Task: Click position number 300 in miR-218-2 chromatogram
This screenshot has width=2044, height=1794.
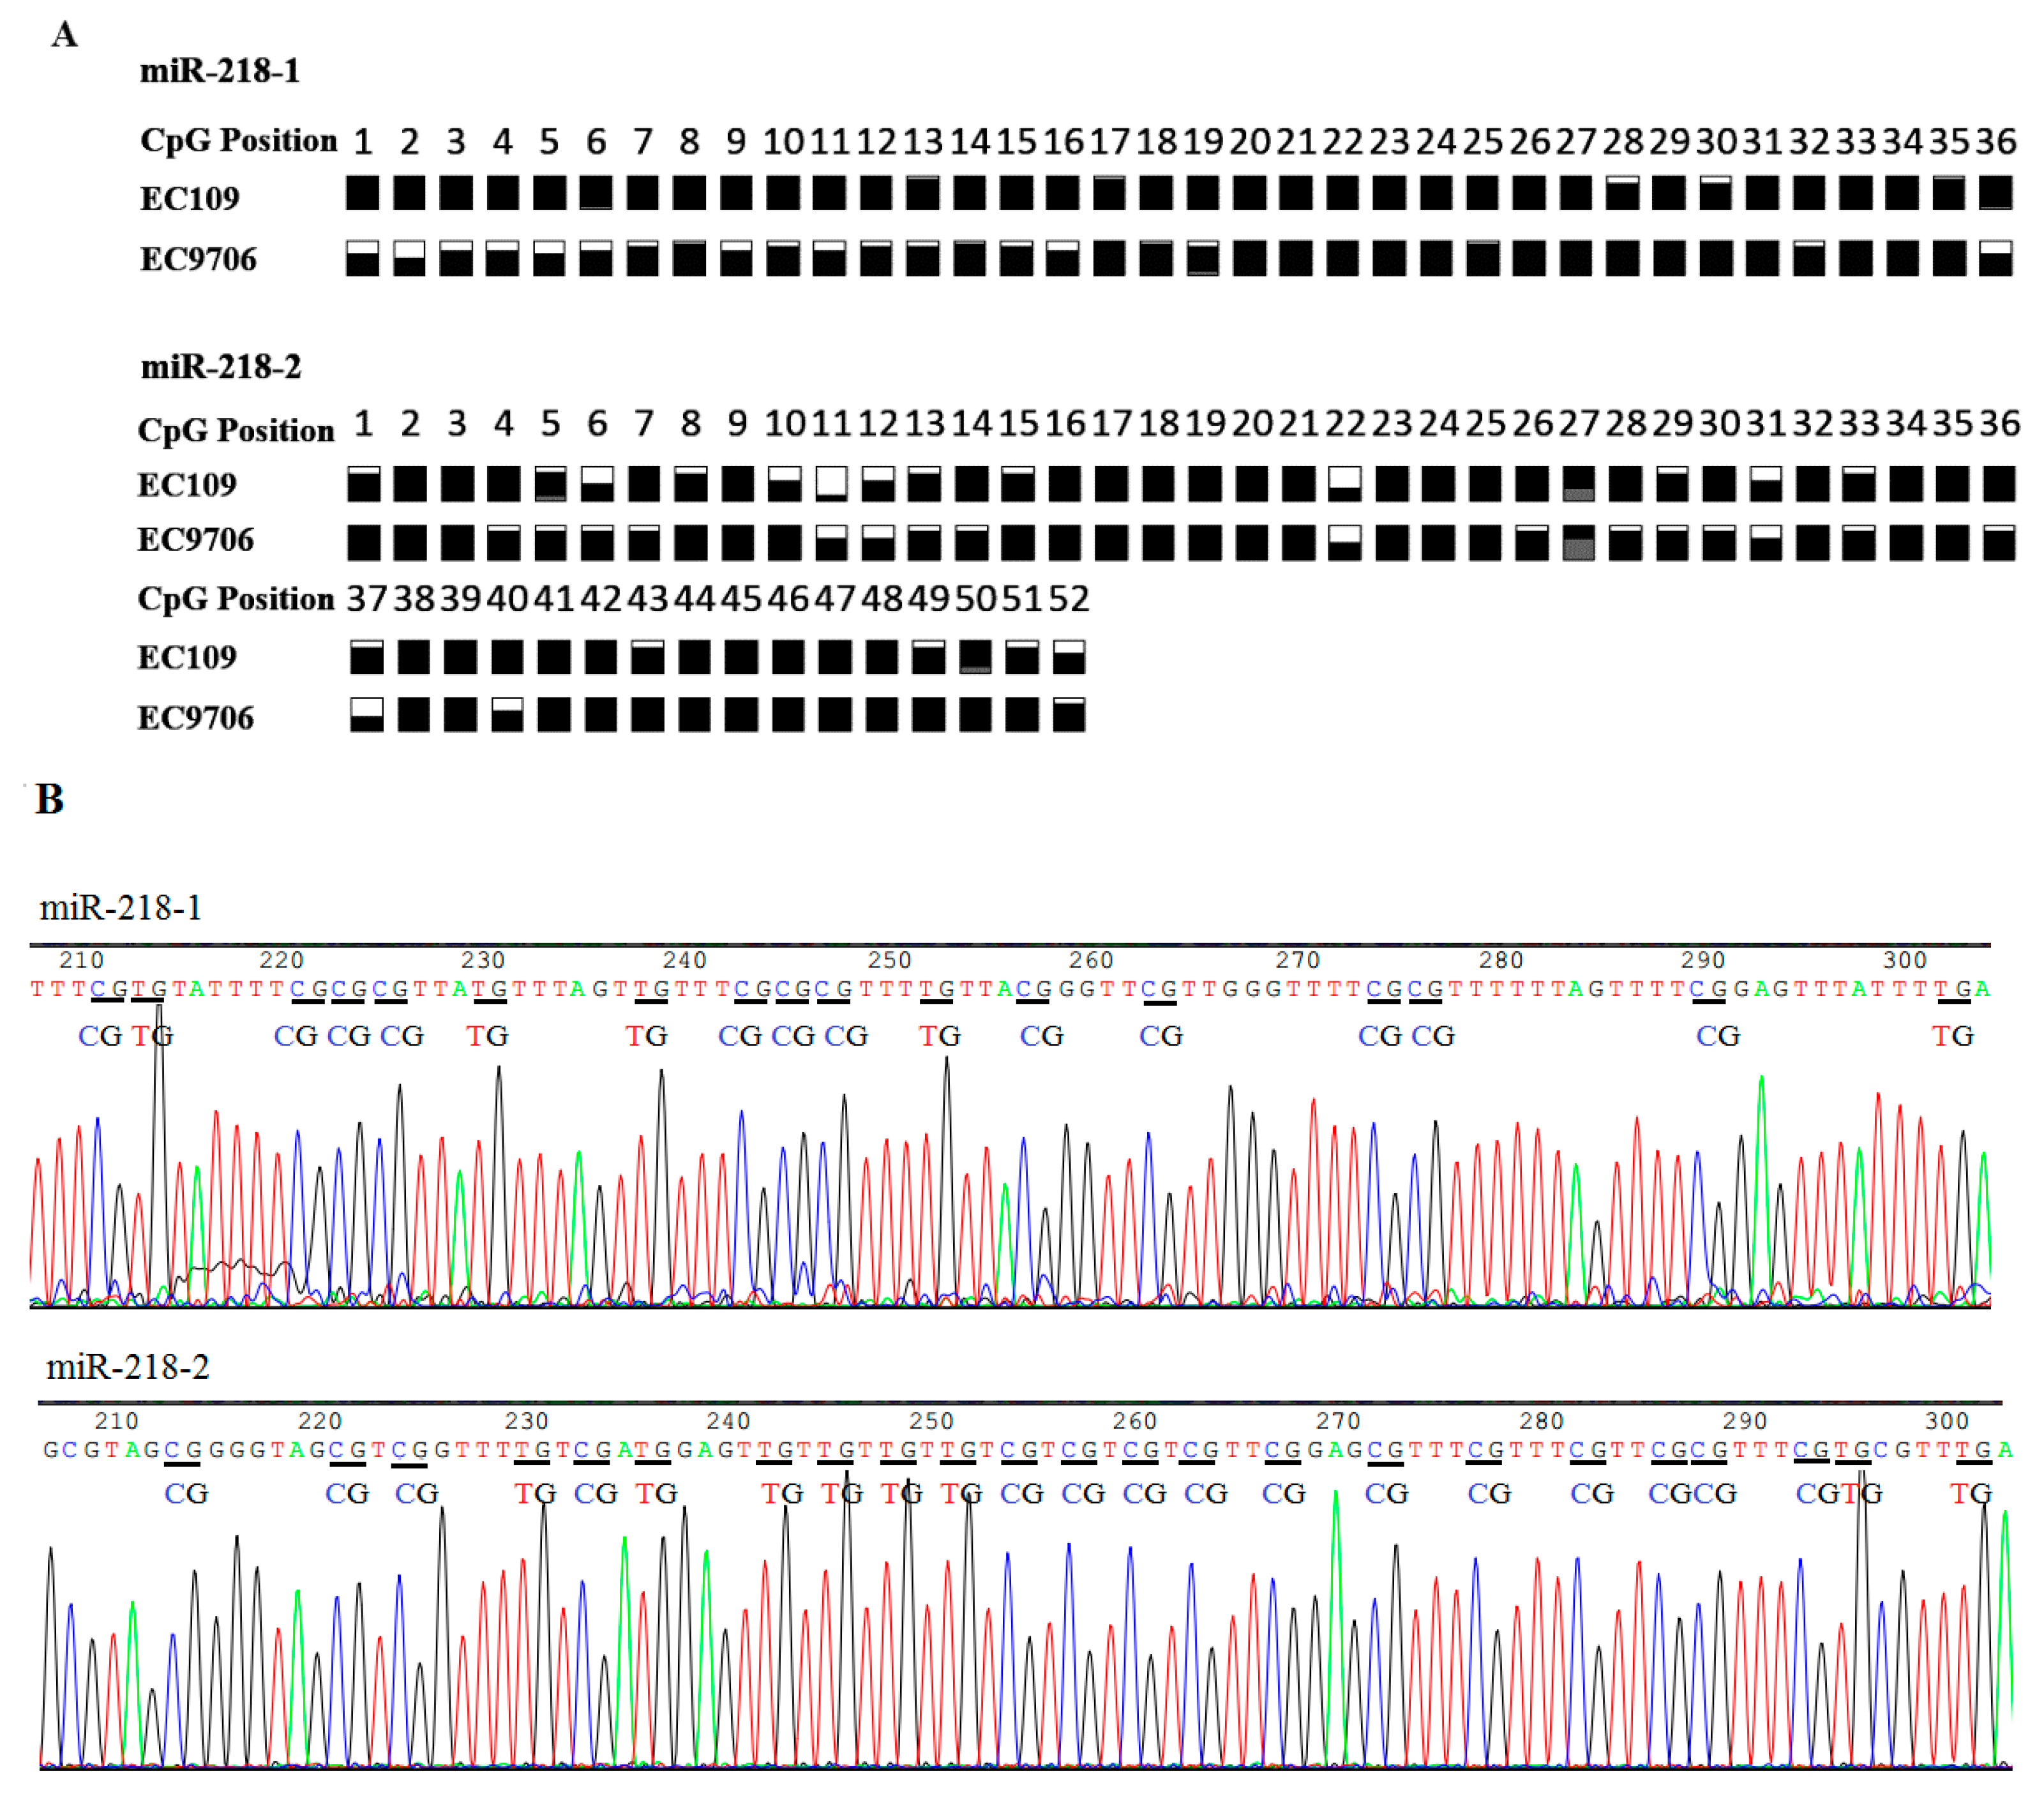Action: (x=1946, y=1421)
